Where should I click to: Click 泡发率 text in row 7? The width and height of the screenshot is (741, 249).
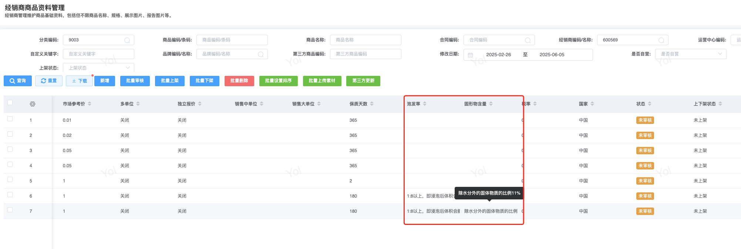tap(433, 211)
